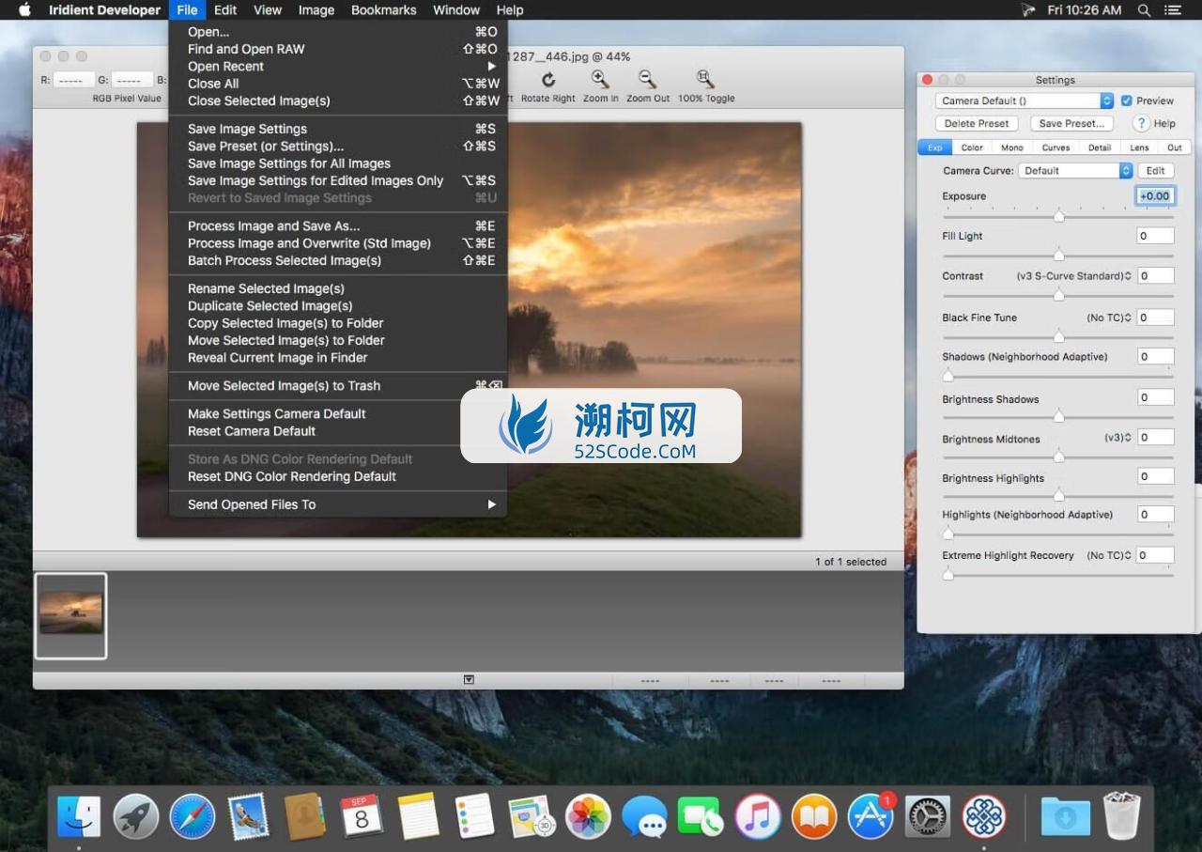Toggle the Preview checkbox in Settings

[x=1126, y=101]
